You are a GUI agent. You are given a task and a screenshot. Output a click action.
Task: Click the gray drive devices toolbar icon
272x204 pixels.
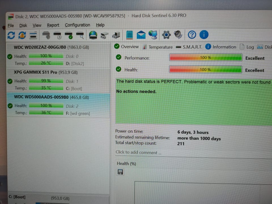pyautogui.click(x=105, y=35)
